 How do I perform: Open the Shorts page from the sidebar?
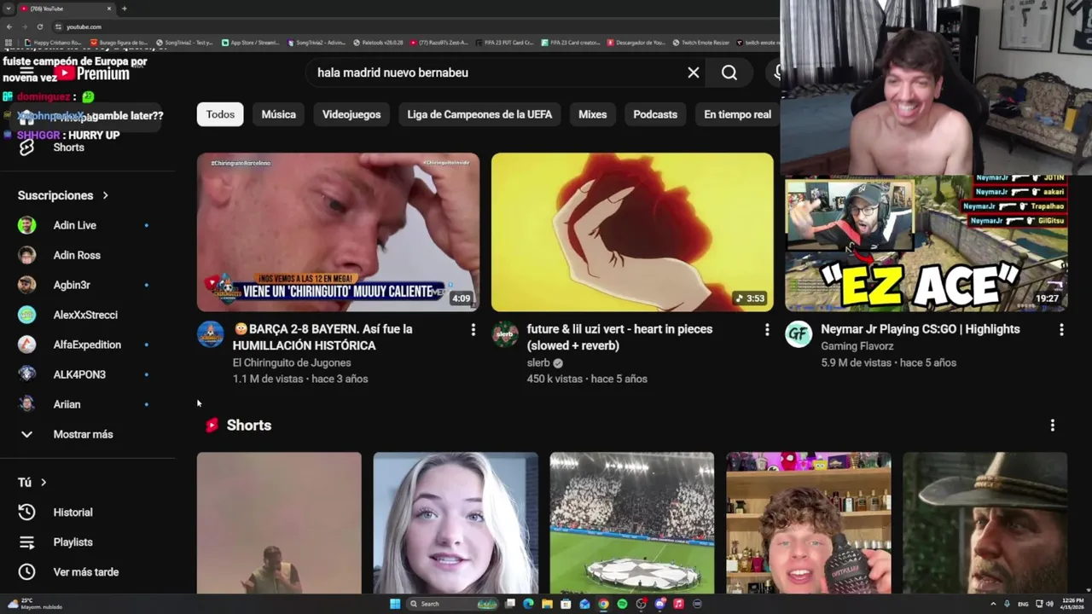point(68,148)
